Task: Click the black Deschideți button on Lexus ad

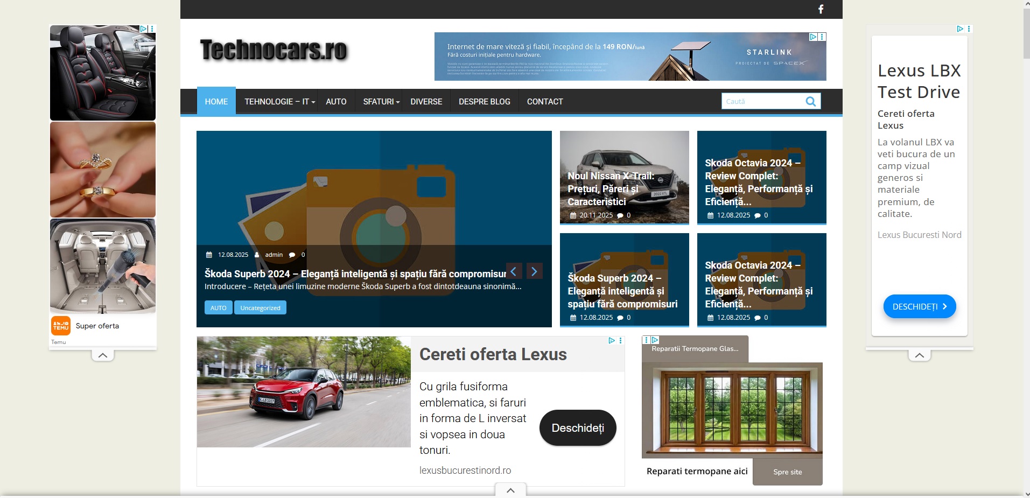Action: pos(578,428)
